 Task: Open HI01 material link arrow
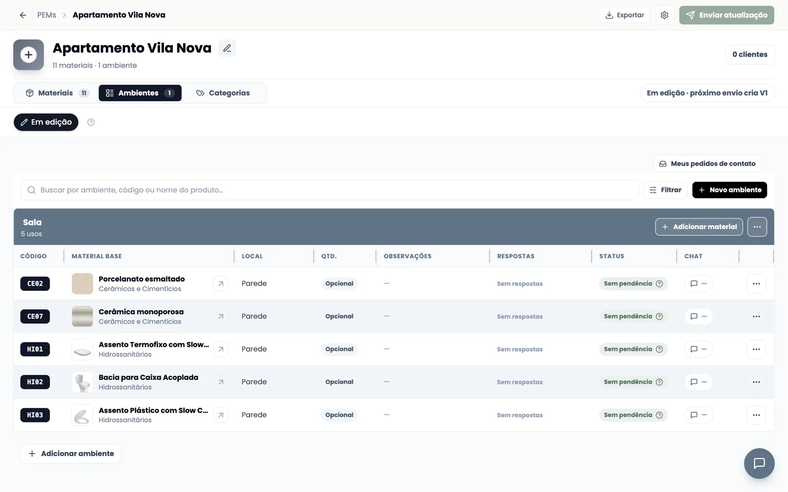coord(221,349)
